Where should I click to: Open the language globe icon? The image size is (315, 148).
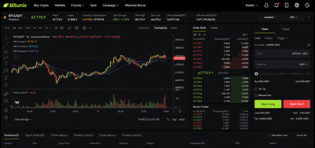(x=297, y=6)
